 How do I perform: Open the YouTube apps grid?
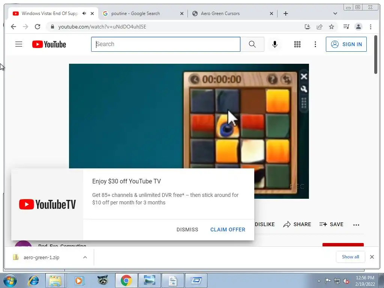[297, 44]
